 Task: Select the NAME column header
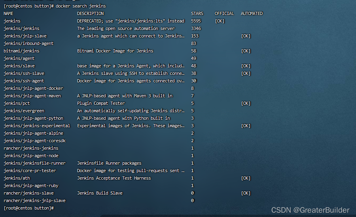8,13
